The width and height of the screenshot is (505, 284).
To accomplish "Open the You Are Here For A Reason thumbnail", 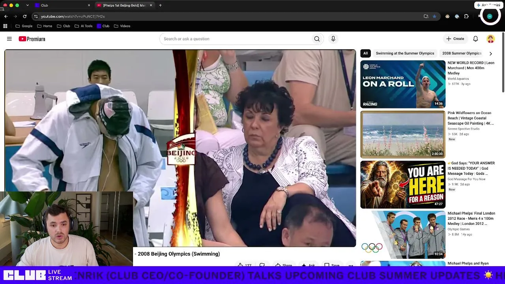I will coord(403,184).
